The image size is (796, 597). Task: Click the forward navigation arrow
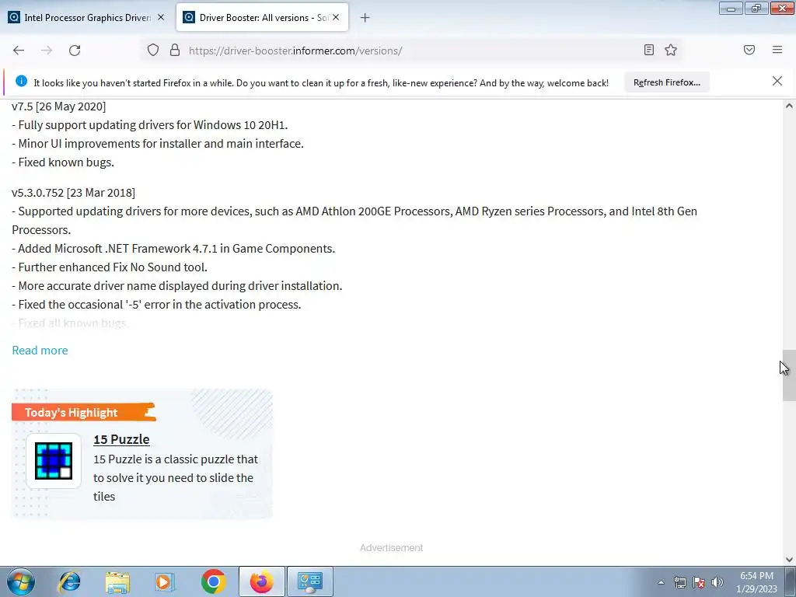click(47, 51)
